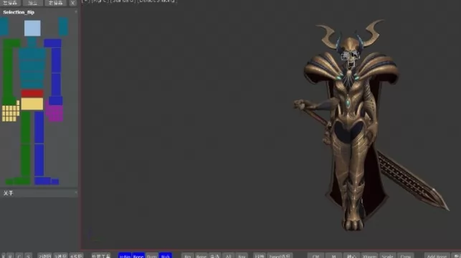Select the blue foot block
The image size is (461, 258).
click(42, 181)
